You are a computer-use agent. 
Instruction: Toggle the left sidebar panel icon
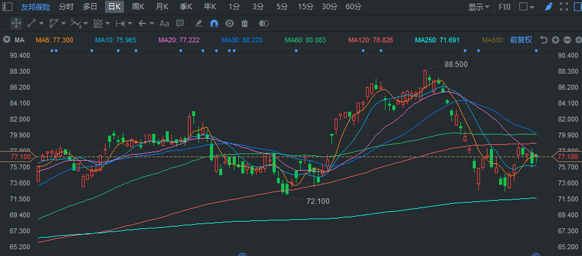[7, 7]
